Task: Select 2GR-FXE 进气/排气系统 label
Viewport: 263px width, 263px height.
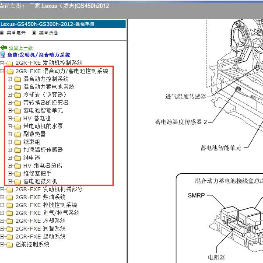Action: point(47,213)
